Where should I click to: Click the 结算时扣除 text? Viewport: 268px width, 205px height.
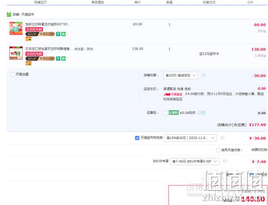(x=259, y=150)
